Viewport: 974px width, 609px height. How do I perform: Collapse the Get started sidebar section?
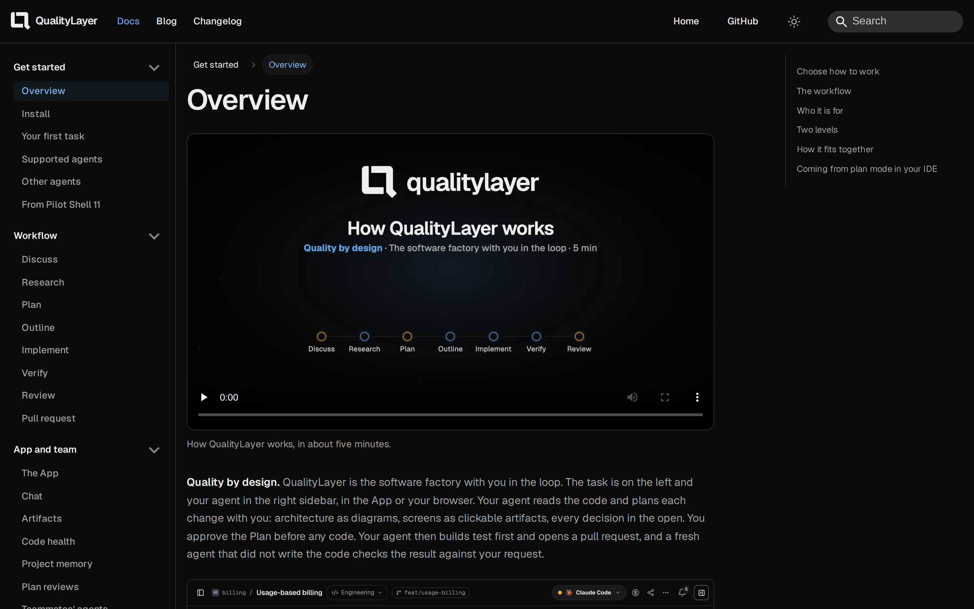click(x=154, y=68)
